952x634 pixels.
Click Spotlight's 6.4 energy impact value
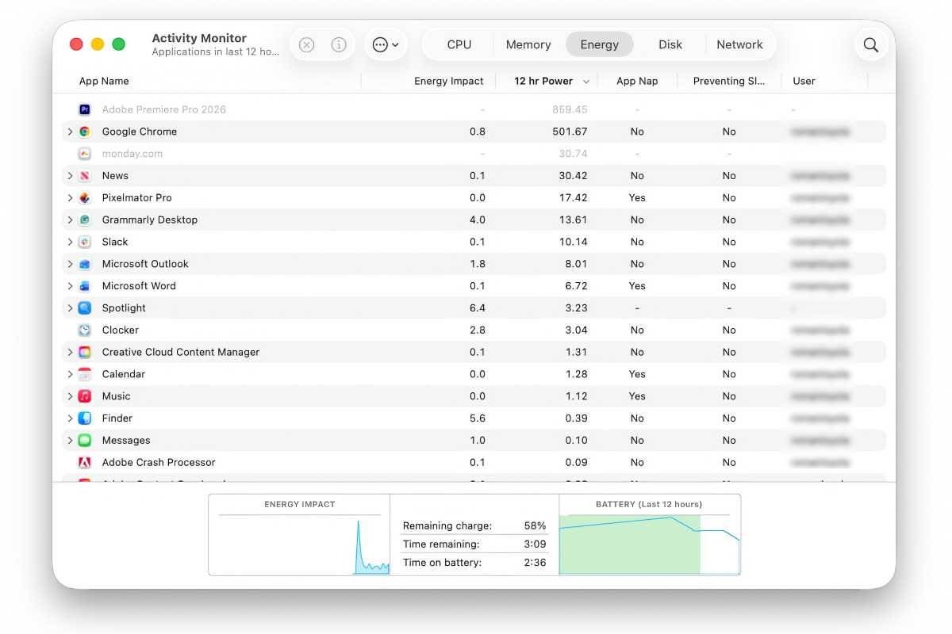(478, 308)
